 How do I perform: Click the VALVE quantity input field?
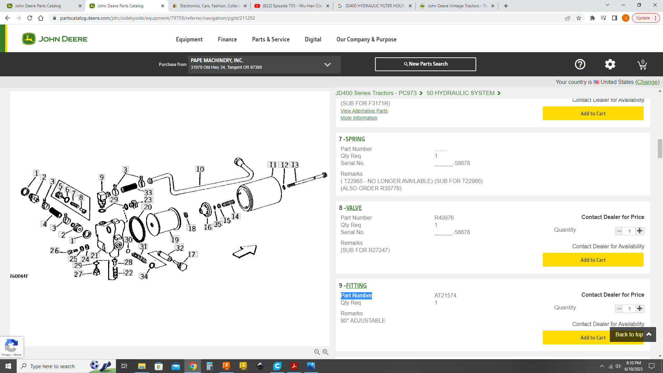click(630, 231)
